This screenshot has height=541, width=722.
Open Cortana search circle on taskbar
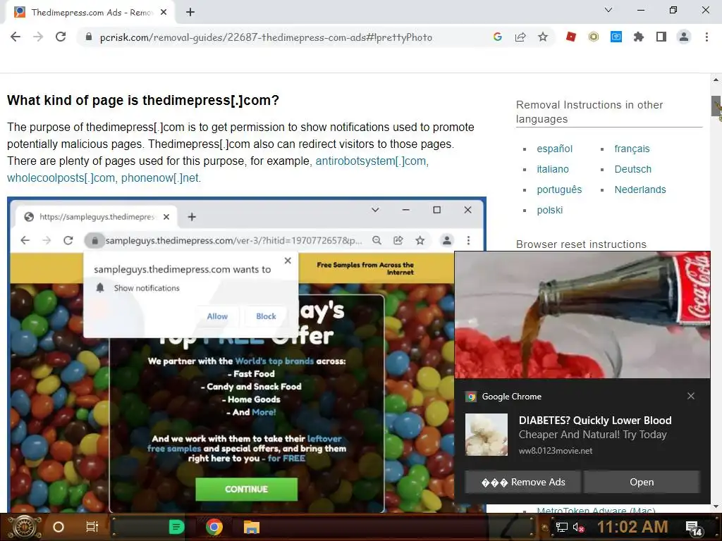coord(59,527)
